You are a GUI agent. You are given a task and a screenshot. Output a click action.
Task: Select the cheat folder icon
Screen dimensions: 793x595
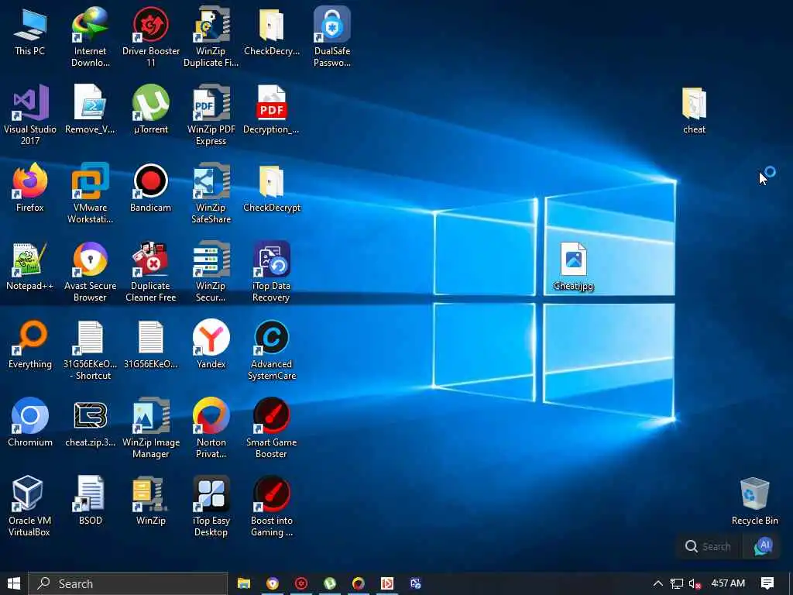coord(694,103)
